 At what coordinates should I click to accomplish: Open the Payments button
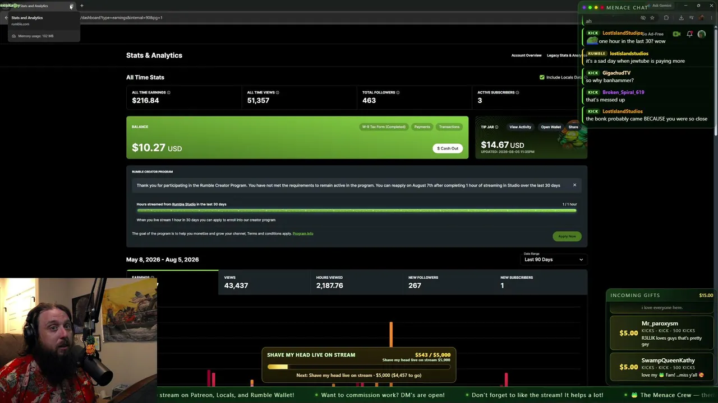point(422,127)
